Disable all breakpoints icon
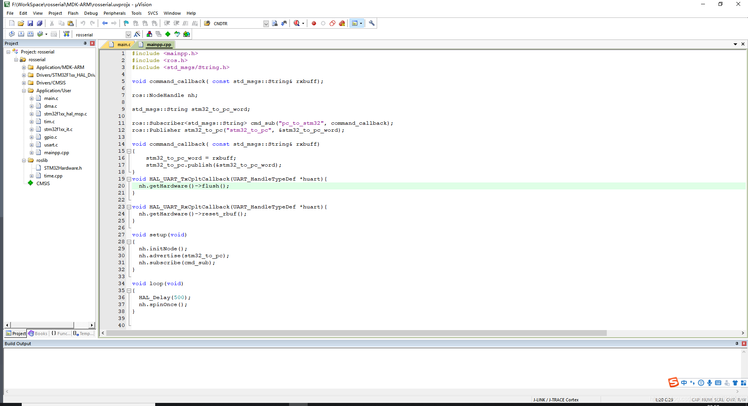 (332, 23)
